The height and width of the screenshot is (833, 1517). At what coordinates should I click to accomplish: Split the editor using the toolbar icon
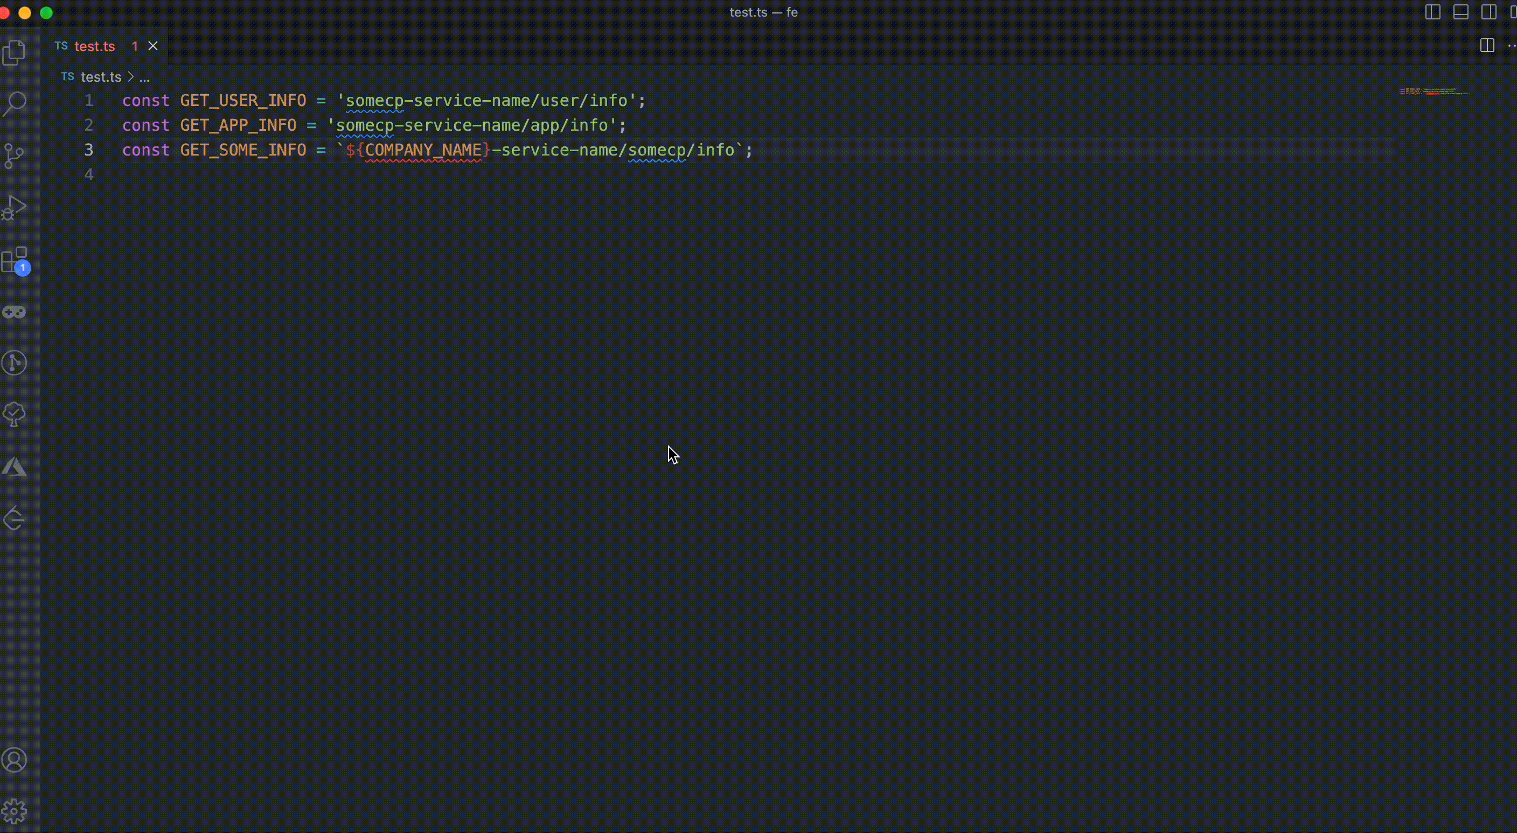1487,46
